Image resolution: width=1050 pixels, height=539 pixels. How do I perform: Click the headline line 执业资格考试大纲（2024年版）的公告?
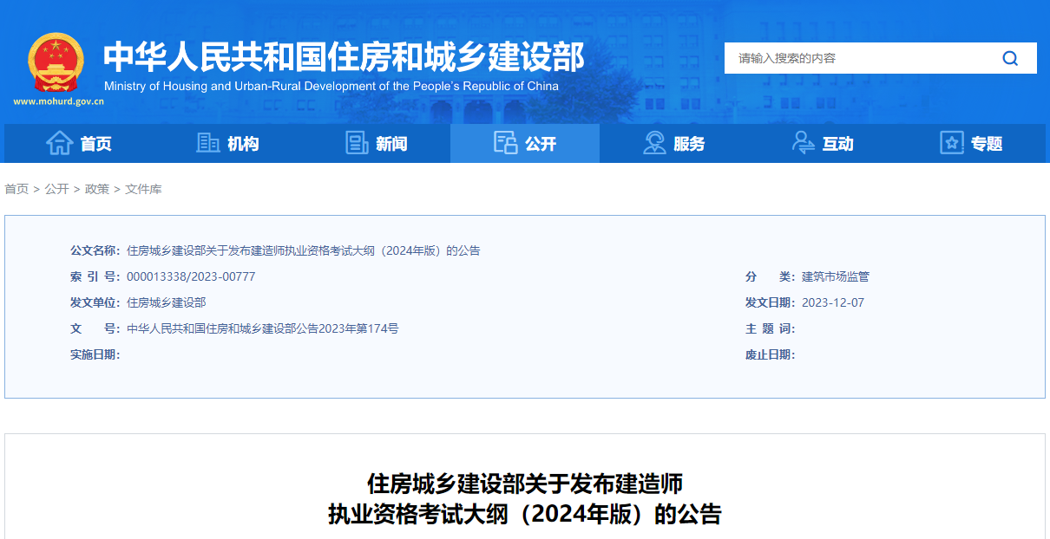(525, 515)
